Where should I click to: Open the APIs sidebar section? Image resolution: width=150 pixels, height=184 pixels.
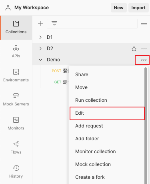point(16,51)
